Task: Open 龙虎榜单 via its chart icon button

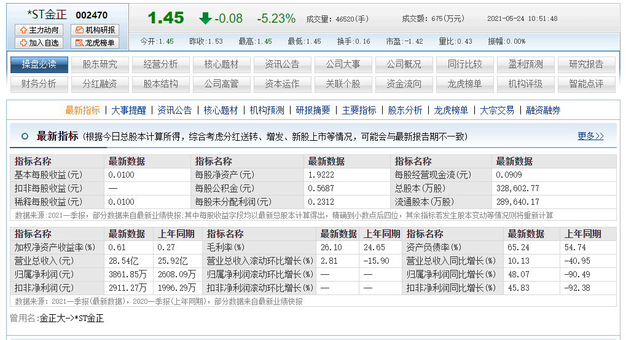Action: coord(80,43)
